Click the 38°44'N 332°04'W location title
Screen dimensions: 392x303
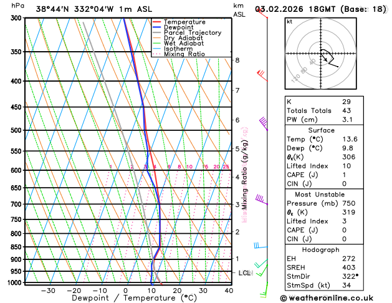(x=94, y=9)
